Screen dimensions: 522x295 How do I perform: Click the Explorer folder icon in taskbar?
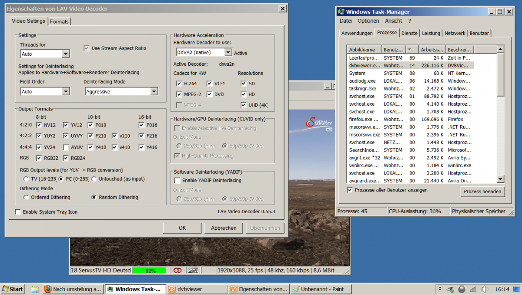pos(35,289)
